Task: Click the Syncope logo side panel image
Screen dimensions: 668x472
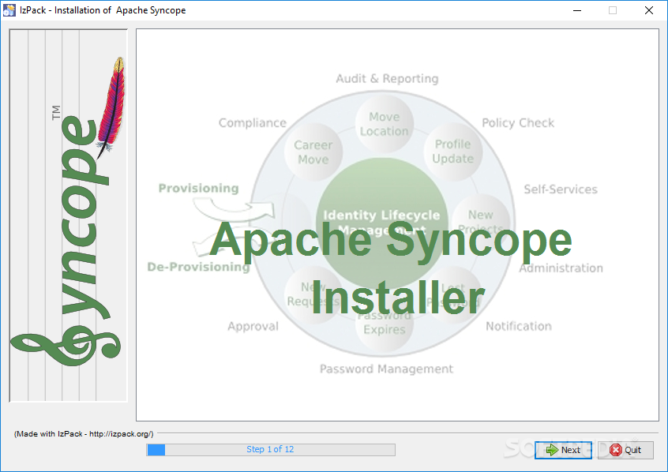Action: click(69, 215)
